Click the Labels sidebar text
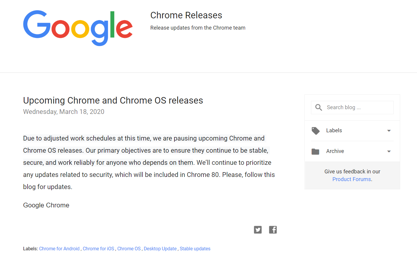Image resolution: width=417 pixels, height=258 pixels. click(x=334, y=130)
